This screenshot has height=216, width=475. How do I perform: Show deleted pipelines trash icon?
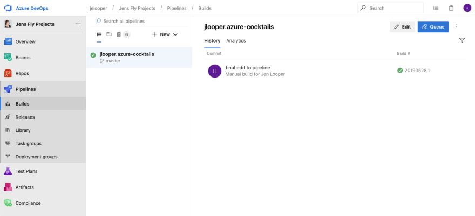119,34
